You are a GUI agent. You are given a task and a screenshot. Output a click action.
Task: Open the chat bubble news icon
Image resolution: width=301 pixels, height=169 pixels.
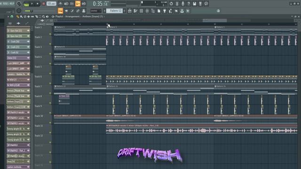click(206, 4)
